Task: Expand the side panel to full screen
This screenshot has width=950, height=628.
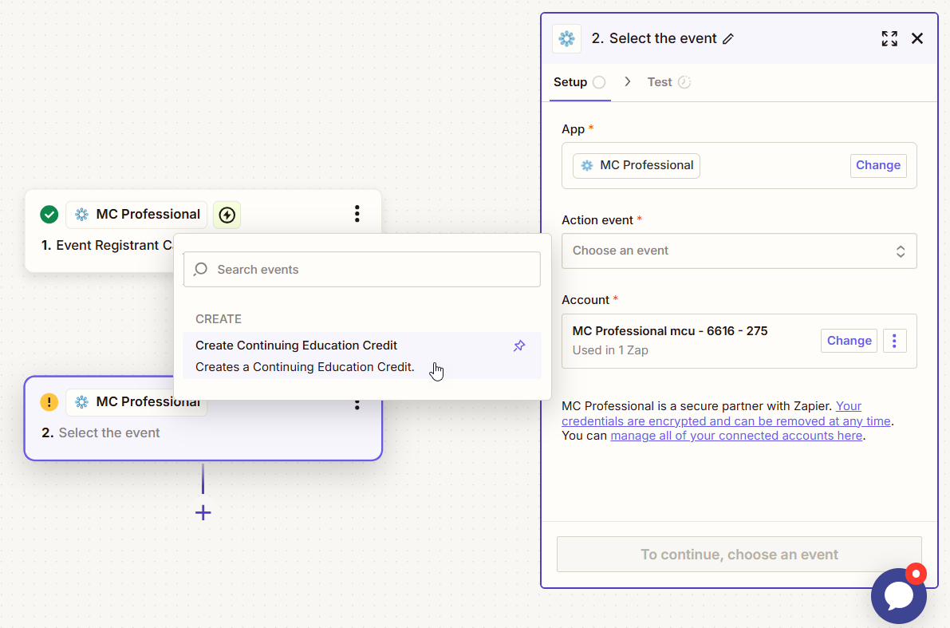Action: pyautogui.click(x=889, y=39)
